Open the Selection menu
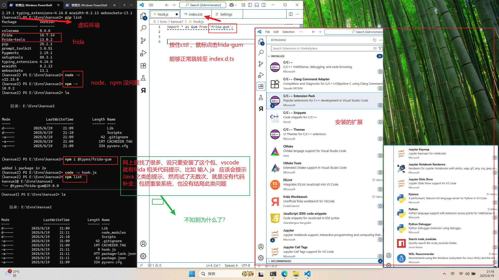 point(288,32)
